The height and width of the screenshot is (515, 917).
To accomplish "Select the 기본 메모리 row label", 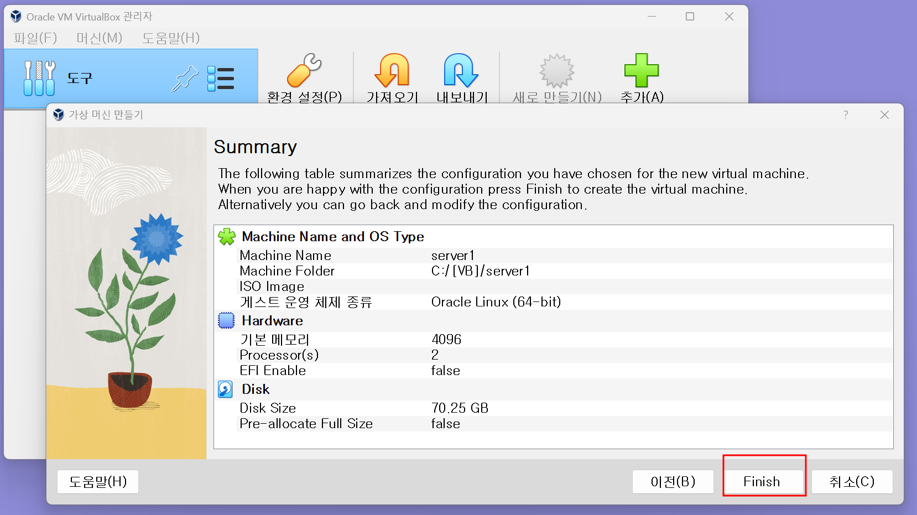I will [274, 340].
